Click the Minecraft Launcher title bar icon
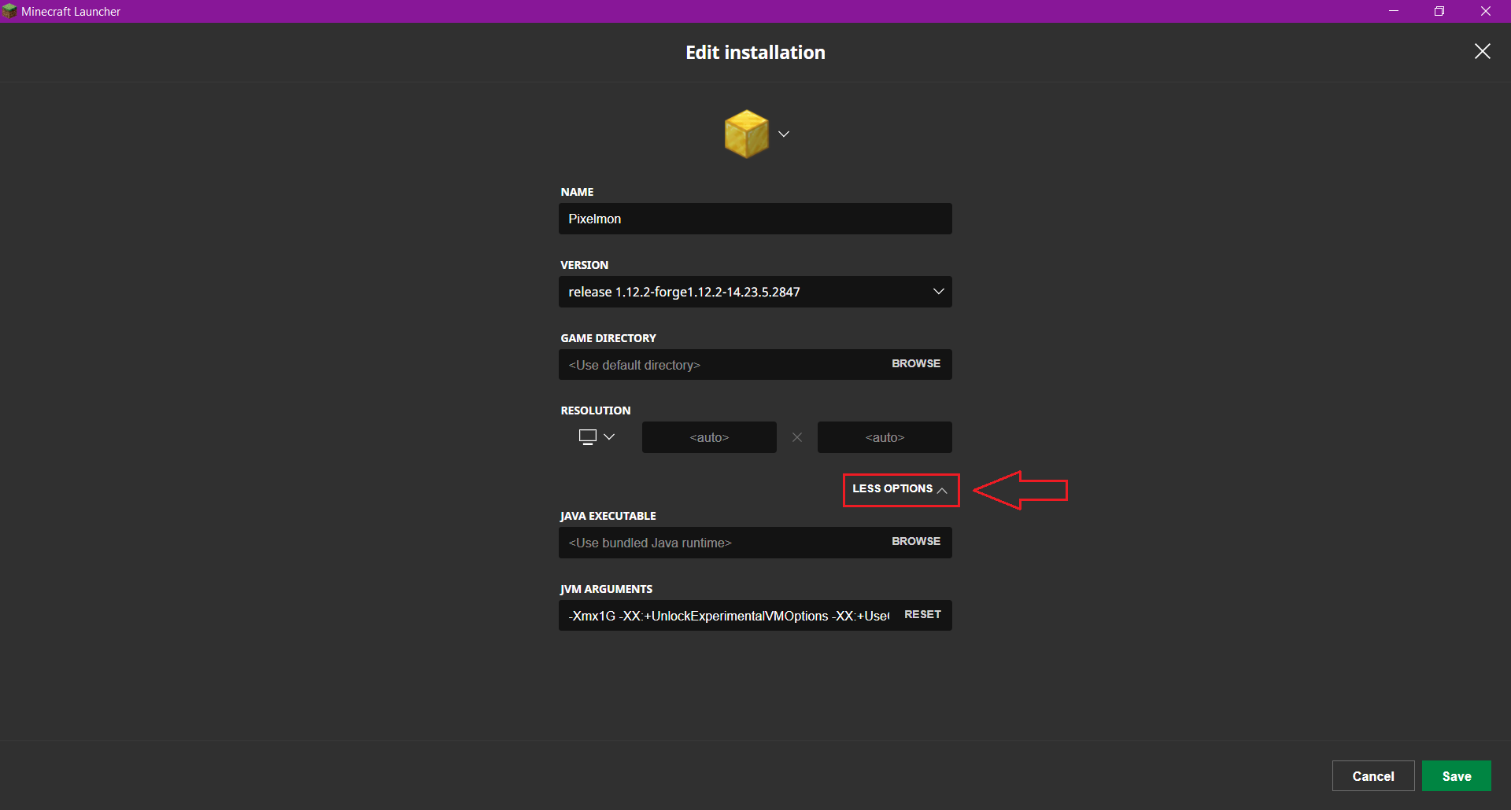This screenshot has width=1511, height=810. point(9,11)
